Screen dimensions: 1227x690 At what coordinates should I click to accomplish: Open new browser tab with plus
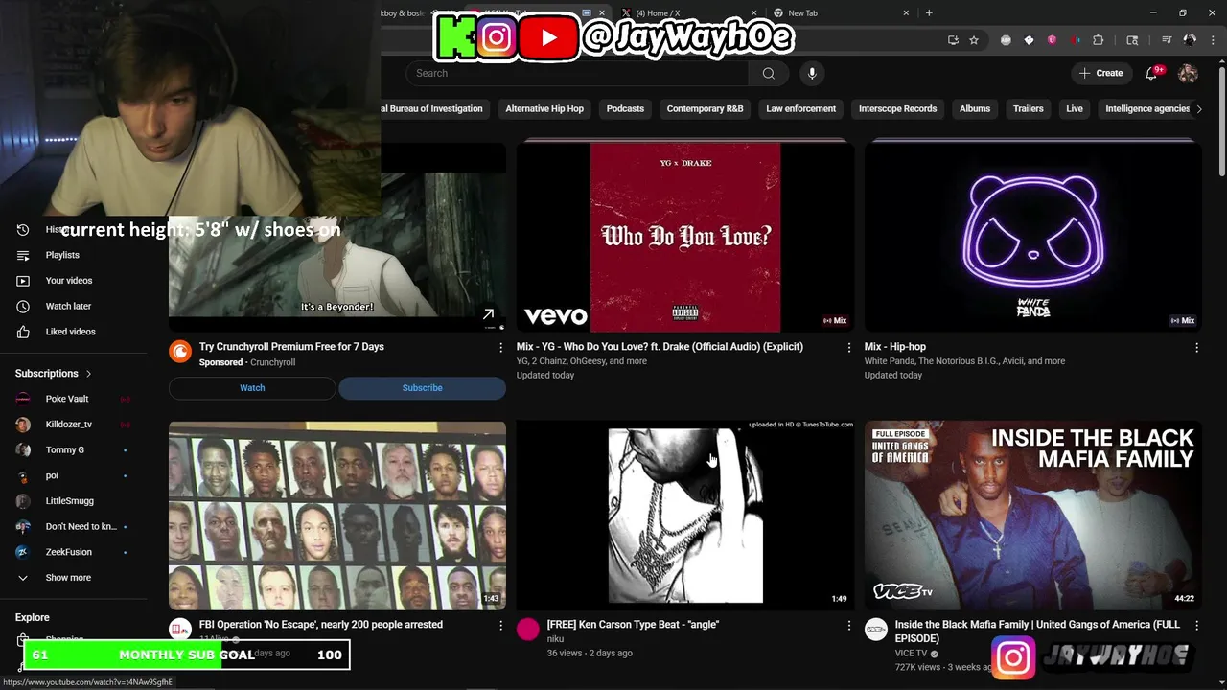click(x=929, y=13)
